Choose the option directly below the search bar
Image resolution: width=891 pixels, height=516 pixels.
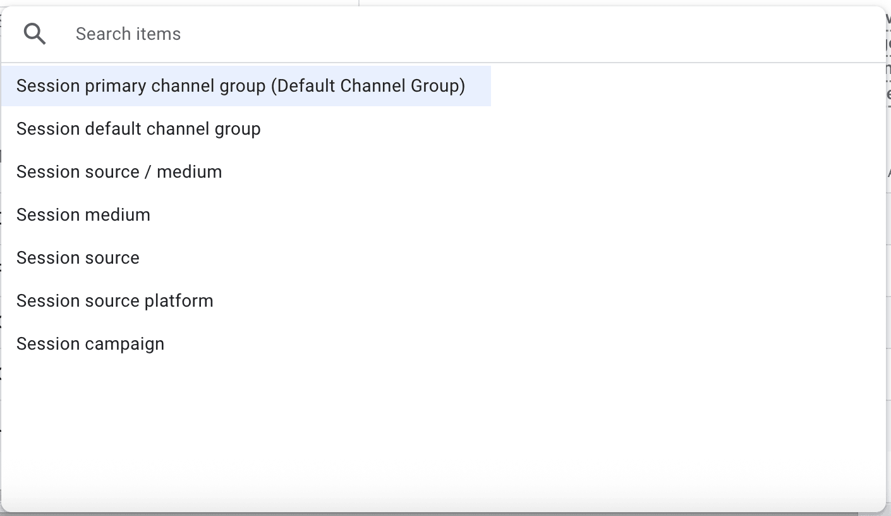tap(241, 86)
